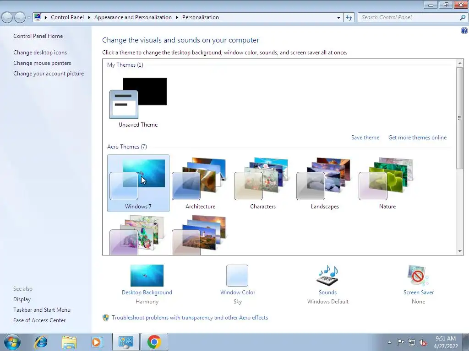Viewport: 469px width, 351px height.
Task: Open the Windows Start button
Action: tap(12, 342)
